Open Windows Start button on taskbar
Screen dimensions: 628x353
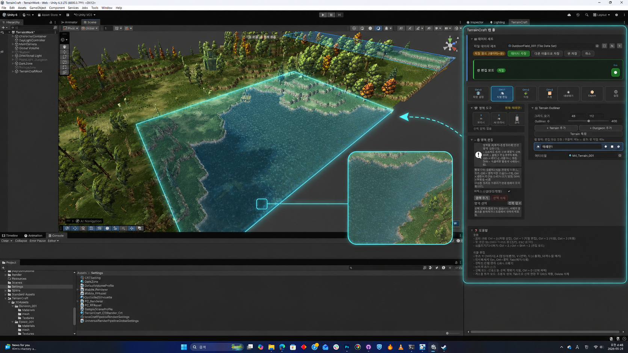(184, 347)
